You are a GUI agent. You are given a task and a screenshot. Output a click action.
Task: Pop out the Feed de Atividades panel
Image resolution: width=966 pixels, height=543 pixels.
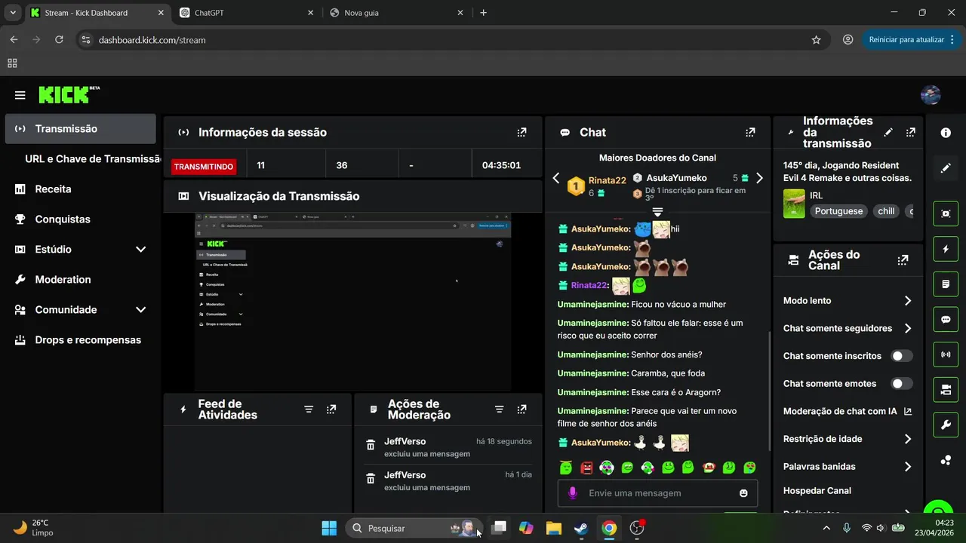coord(331,410)
